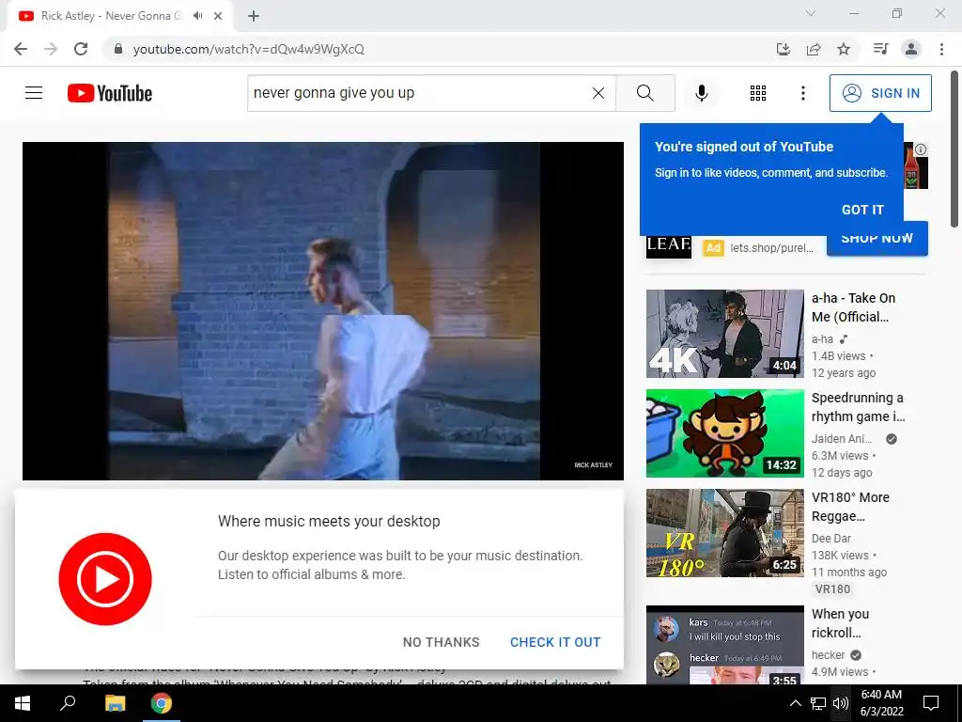The image size is (962, 722).
Task: Bookmark this page with the star icon
Action: click(844, 49)
